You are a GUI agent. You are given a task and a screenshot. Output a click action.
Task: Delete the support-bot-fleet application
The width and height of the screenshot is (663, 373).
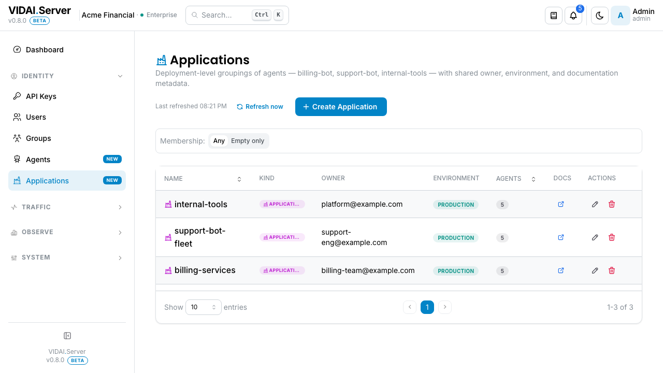[x=612, y=237]
